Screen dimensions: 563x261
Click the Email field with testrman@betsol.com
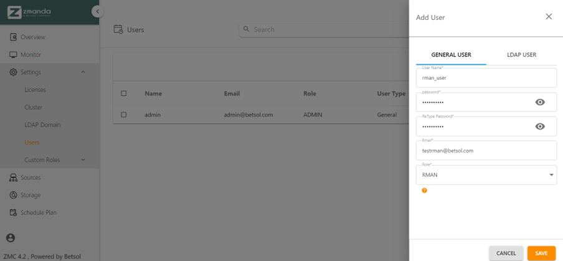(486, 151)
